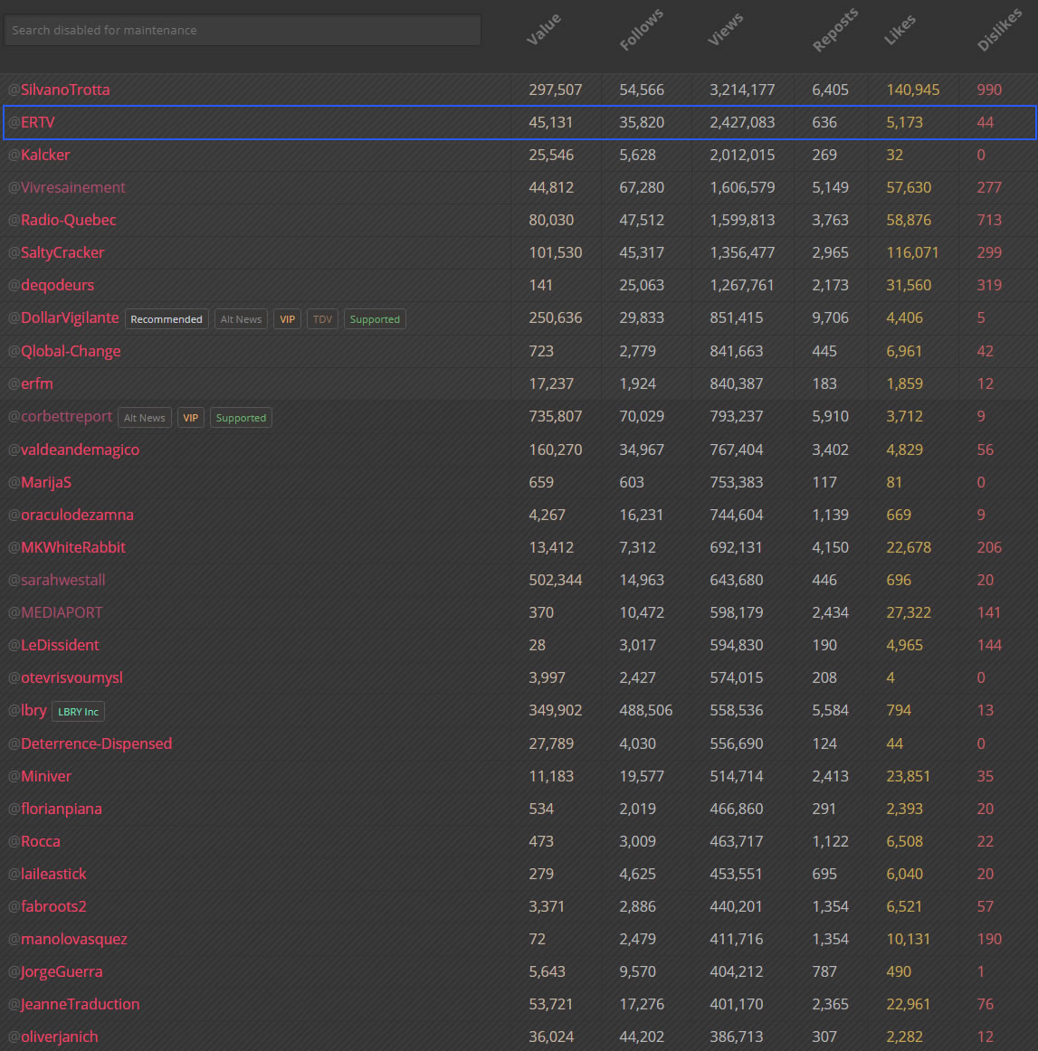Select JorgeGuerra's reposts count 787

pos(824,972)
